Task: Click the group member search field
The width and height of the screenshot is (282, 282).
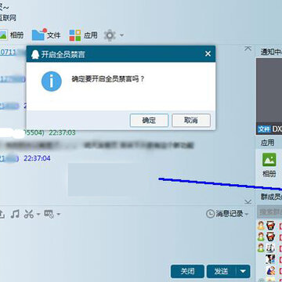Action: 269,212
